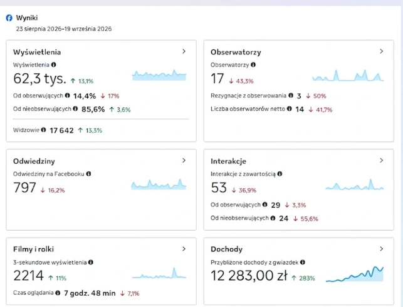
Task: Show info for Rezygnacje z obserwowania
Action: click(x=291, y=96)
